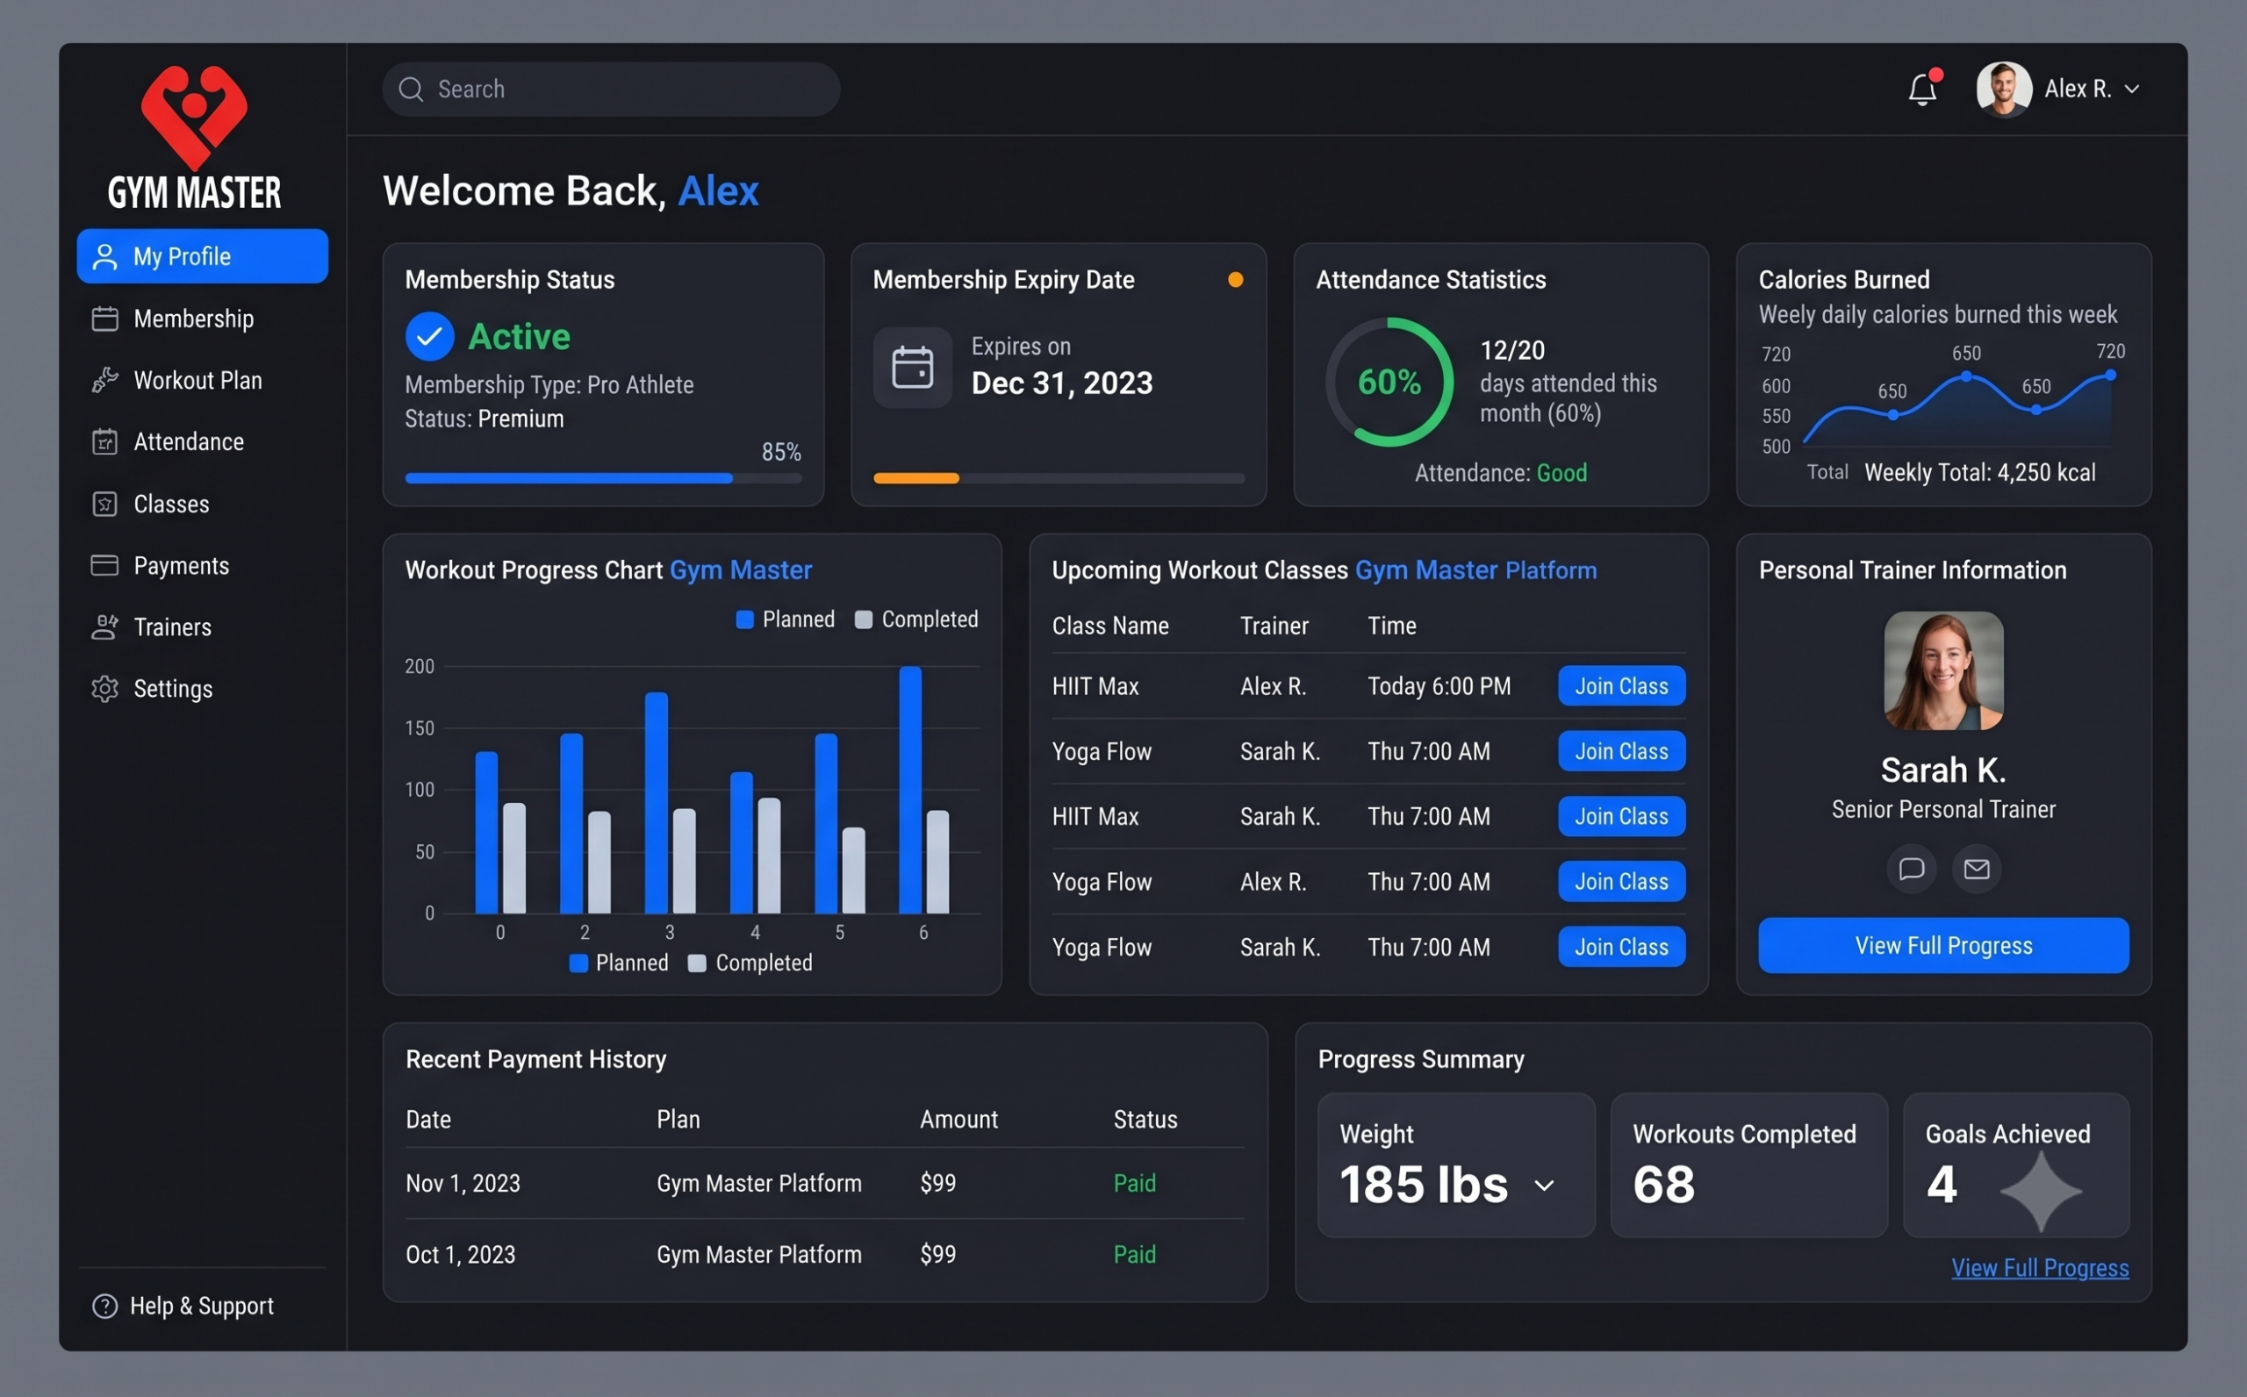The image size is (2247, 1397).
Task: Click the Completed legend swatch below chart
Action: coord(698,964)
